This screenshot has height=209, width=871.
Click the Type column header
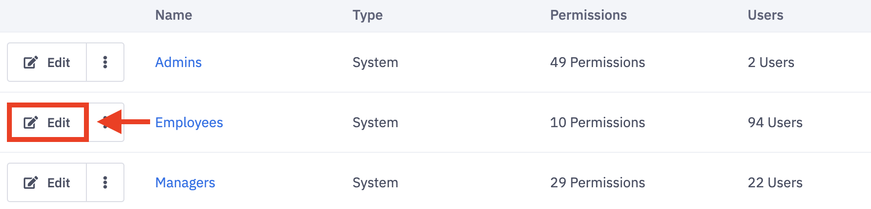[367, 15]
